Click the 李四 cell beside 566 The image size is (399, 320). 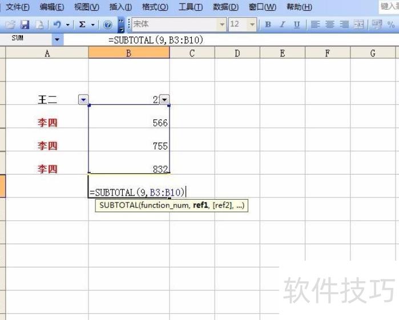tap(47, 117)
